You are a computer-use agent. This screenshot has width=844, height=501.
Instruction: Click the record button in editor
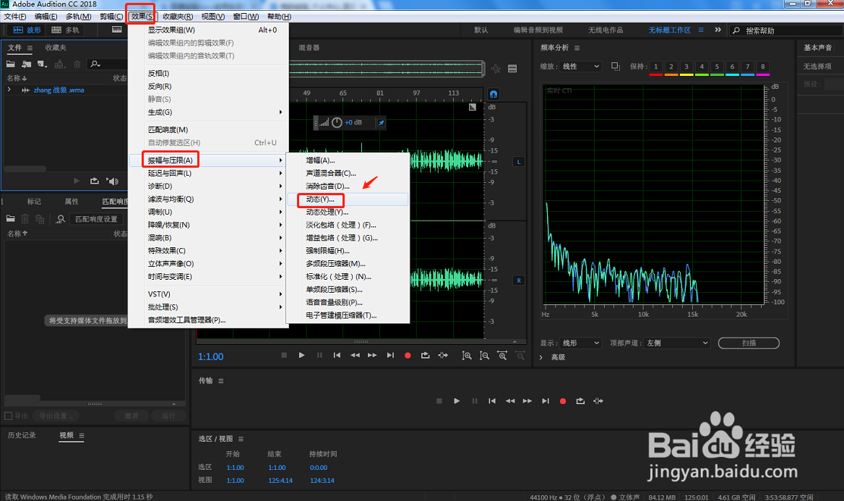(x=408, y=356)
